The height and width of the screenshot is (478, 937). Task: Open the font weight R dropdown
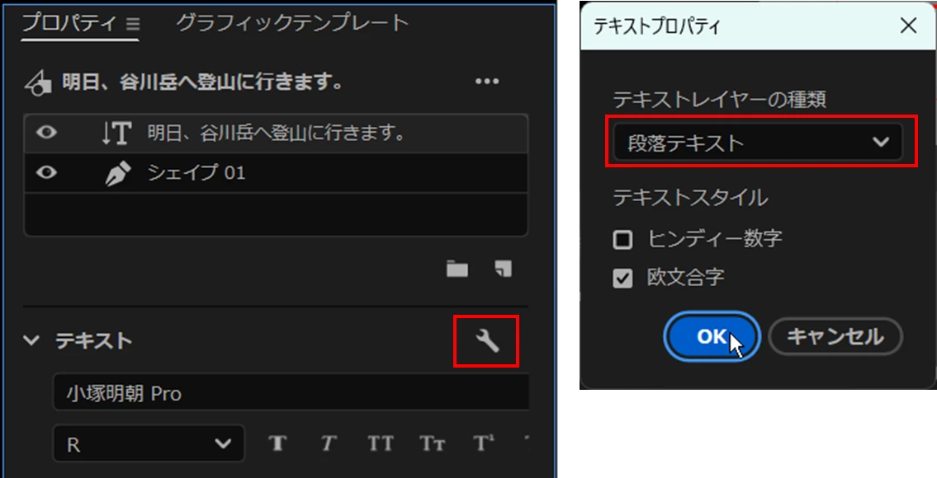click(x=149, y=443)
